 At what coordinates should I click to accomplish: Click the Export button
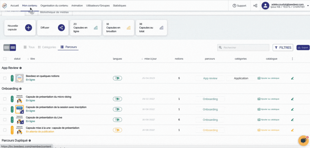[303, 48]
